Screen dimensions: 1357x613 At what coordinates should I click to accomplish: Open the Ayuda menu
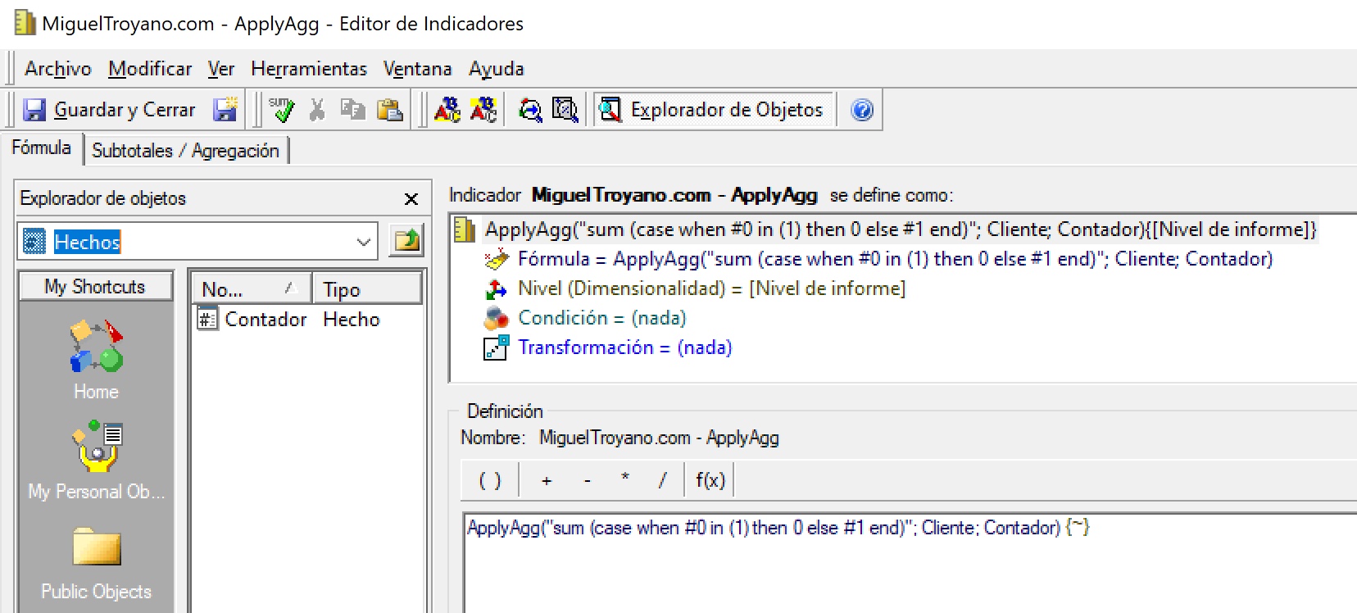click(x=497, y=69)
